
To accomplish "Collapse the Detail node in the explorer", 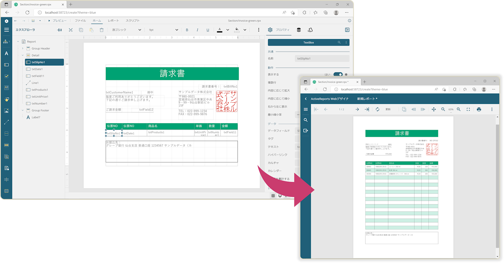I will 23,55.
